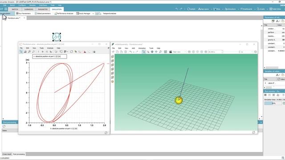Viewport: 285px width, 160px height.
Task: Open the Plots tool
Action: pyautogui.click(x=217, y=9)
